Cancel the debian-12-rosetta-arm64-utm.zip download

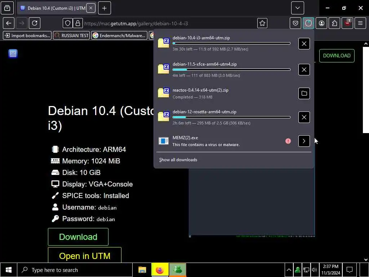[304, 117]
